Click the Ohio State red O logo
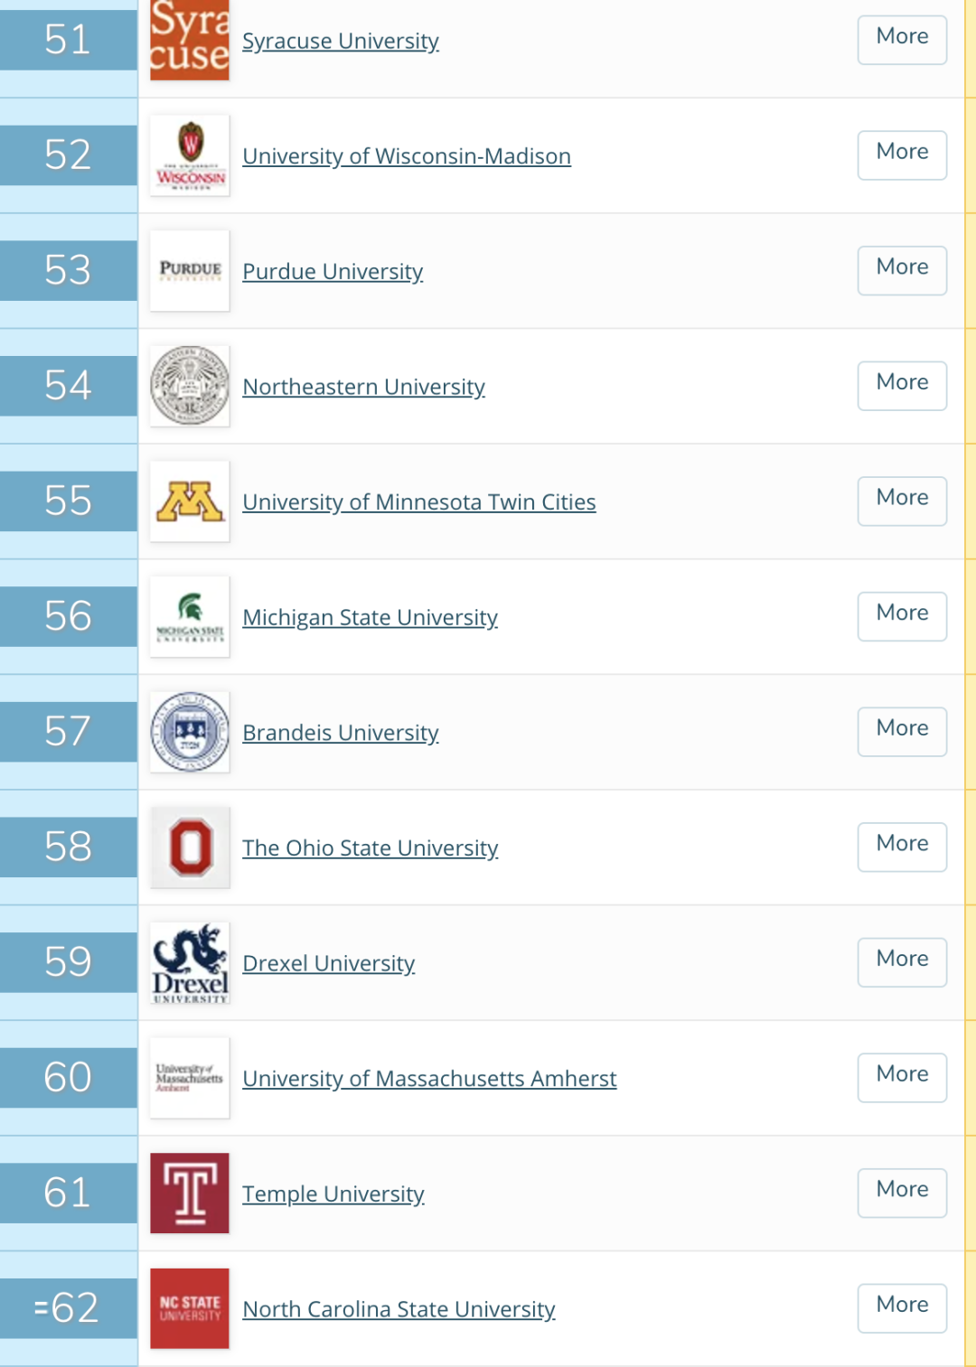The image size is (976, 1367). click(189, 847)
